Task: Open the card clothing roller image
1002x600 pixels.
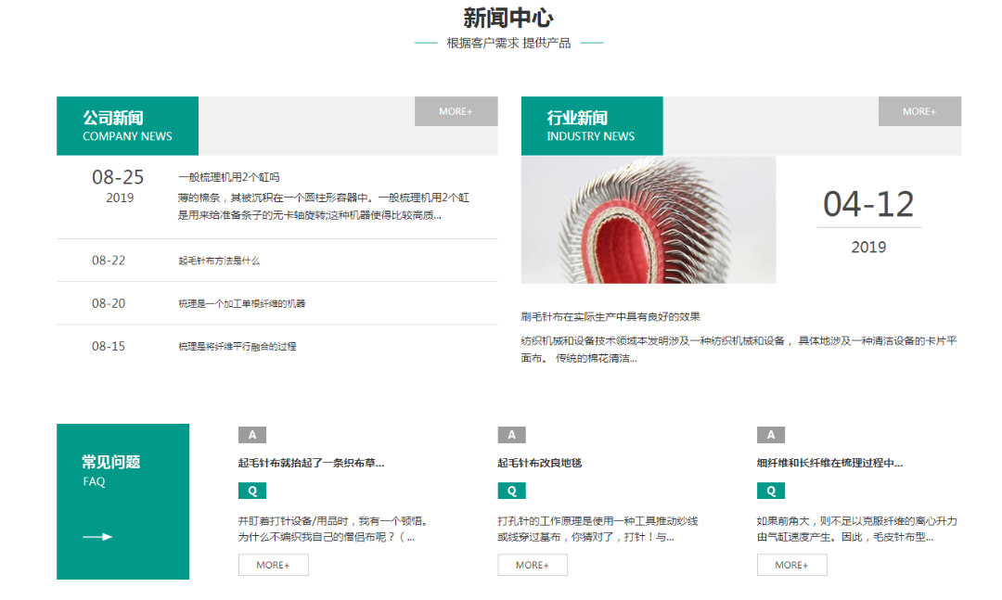Action: point(649,220)
